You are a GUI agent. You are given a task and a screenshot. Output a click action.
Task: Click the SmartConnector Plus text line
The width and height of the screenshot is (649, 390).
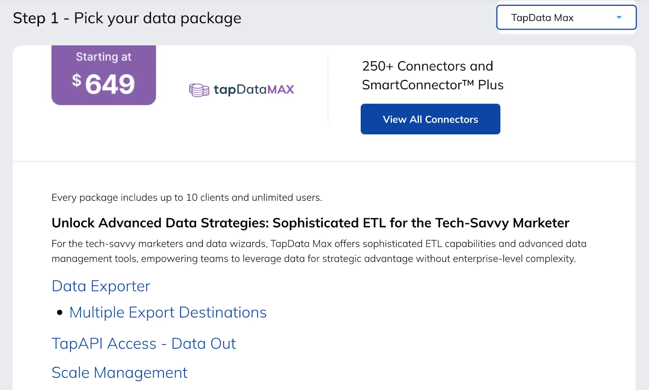pos(432,85)
